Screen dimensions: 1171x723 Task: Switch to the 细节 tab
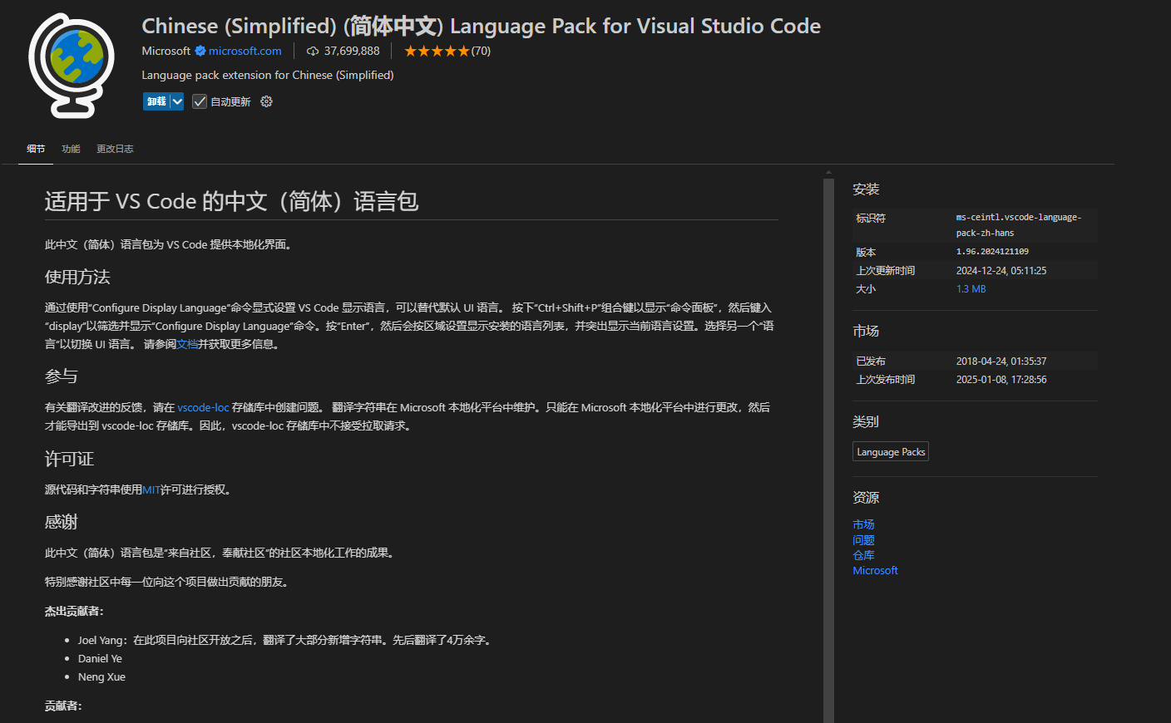(x=36, y=149)
